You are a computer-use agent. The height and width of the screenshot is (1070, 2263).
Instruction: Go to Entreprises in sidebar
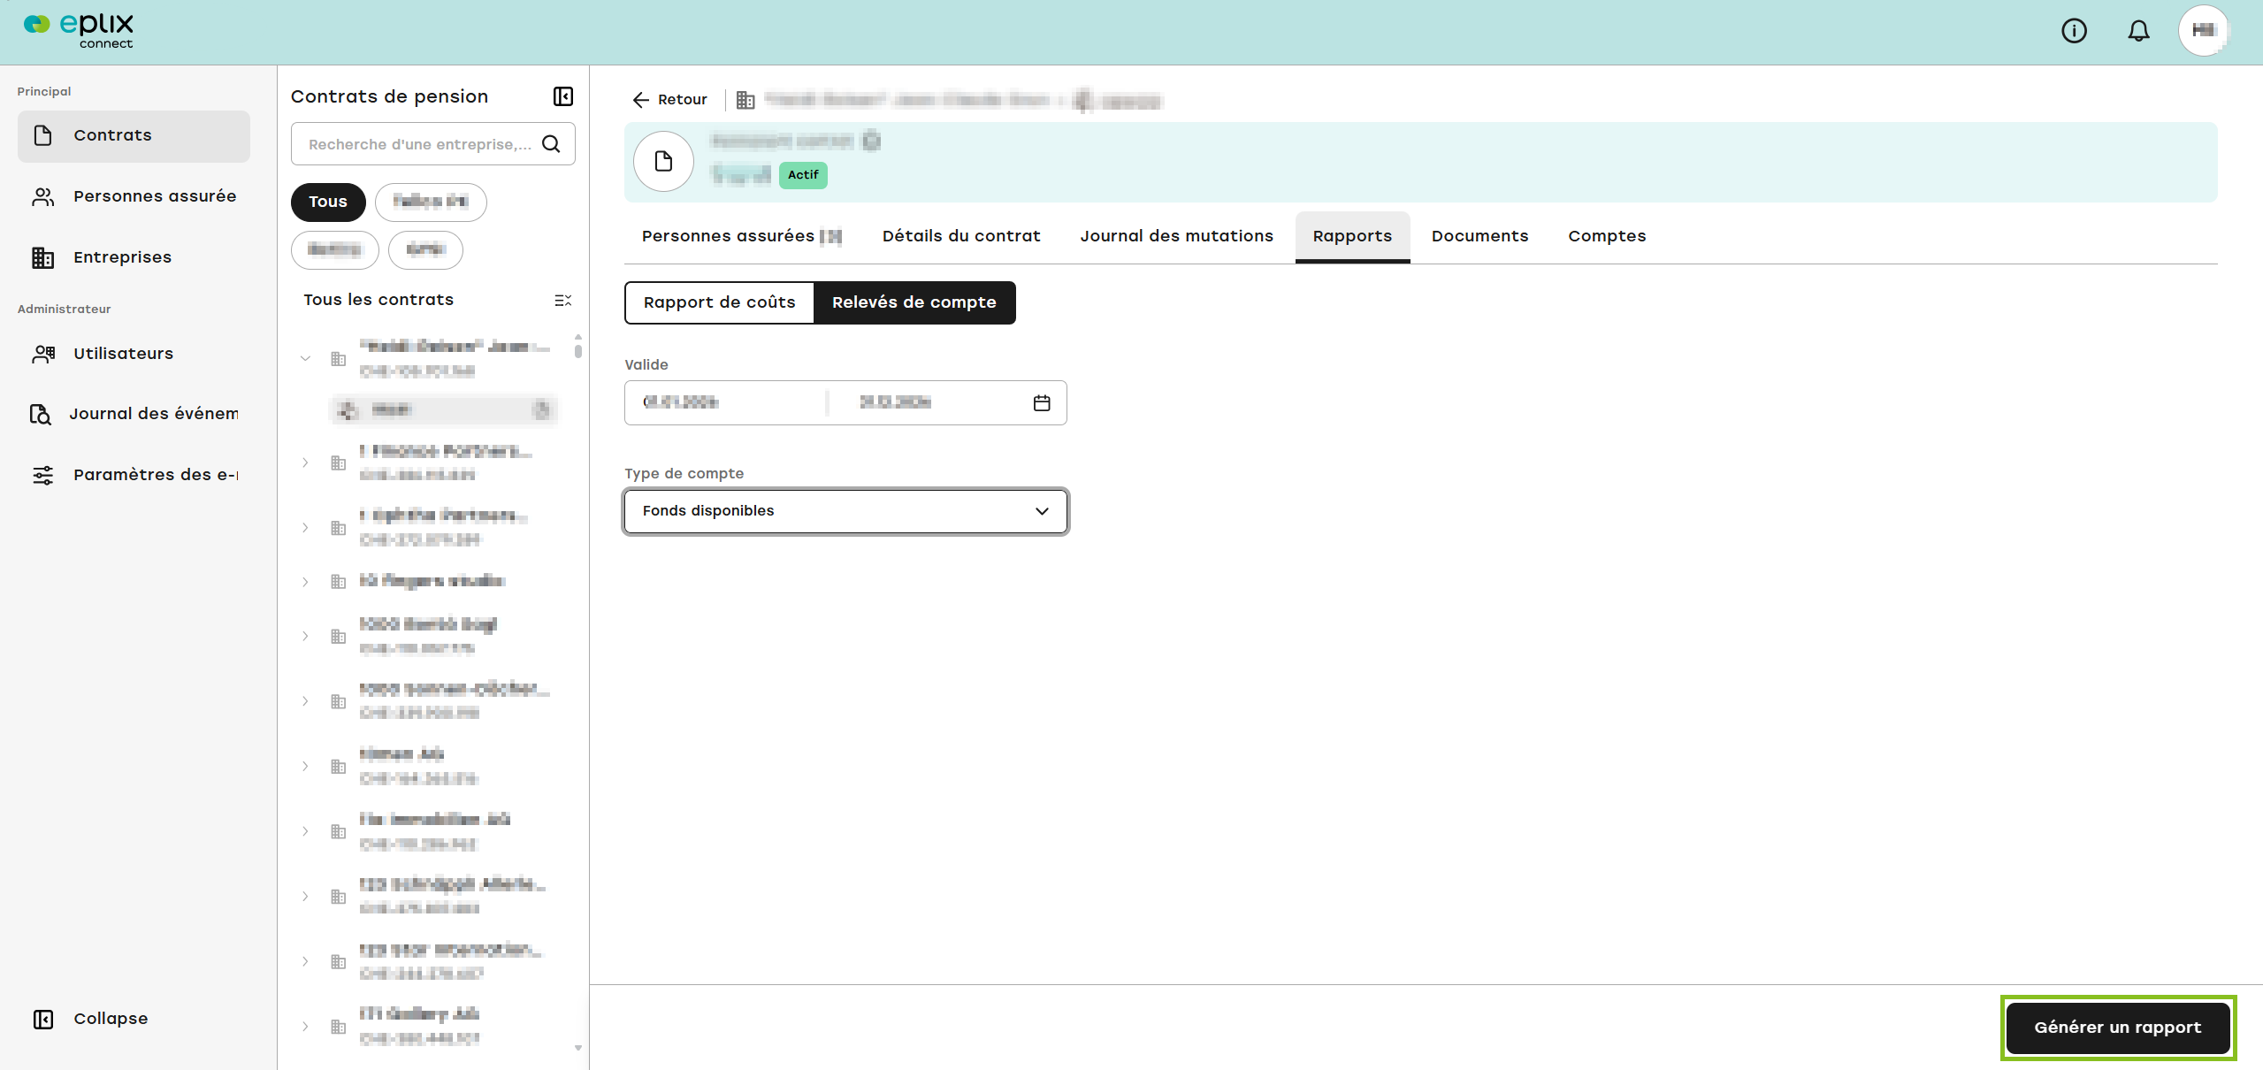point(134,257)
